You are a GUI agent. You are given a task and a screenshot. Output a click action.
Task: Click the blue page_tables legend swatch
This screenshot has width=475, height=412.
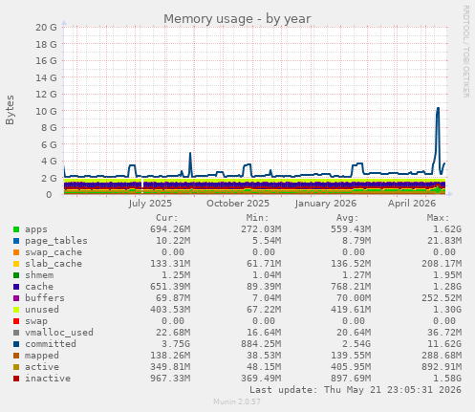coord(16,241)
